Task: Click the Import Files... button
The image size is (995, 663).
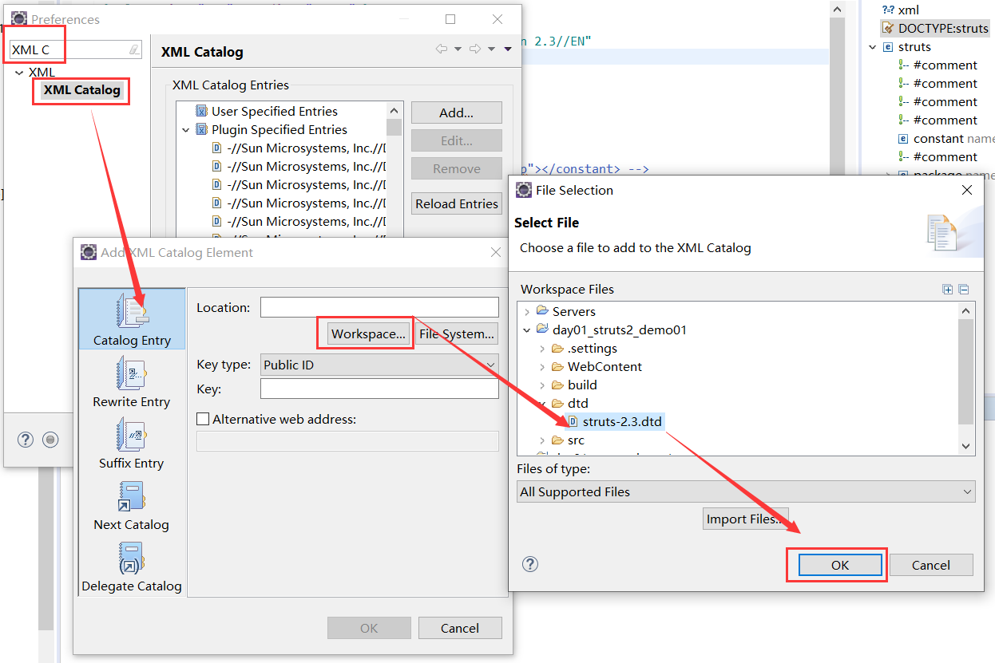Action: [746, 519]
